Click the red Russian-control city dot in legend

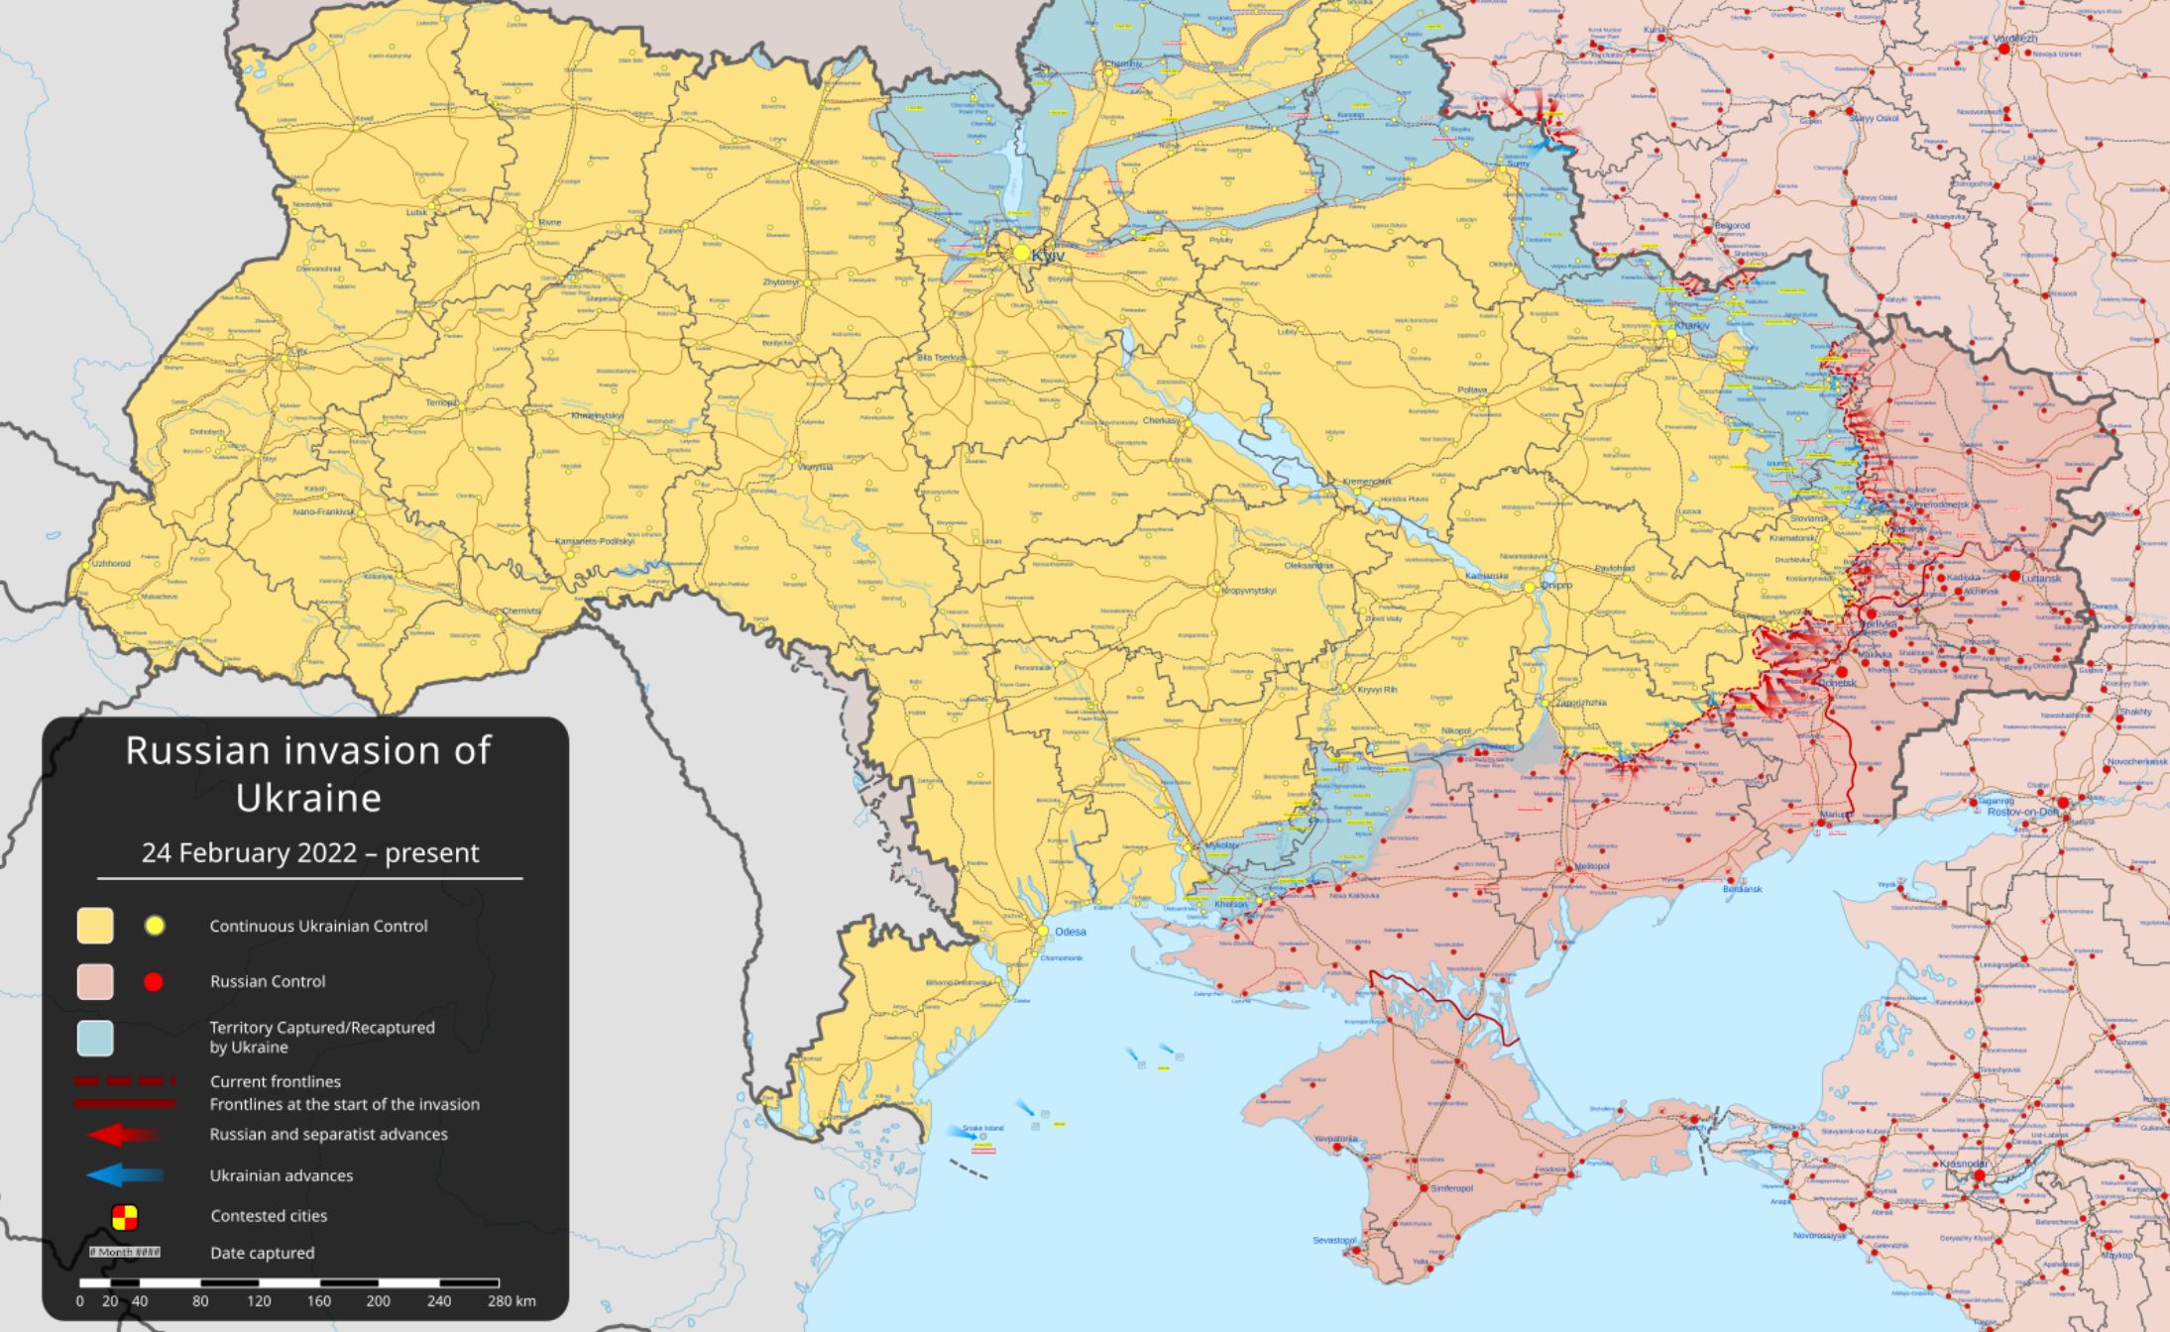(154, 982)
